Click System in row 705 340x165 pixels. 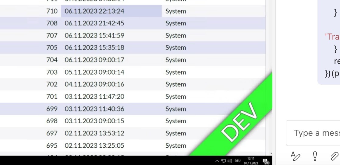point(176,47)
